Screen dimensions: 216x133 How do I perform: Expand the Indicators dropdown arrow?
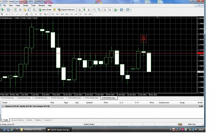pyautogui.click(x=118, y=10)
